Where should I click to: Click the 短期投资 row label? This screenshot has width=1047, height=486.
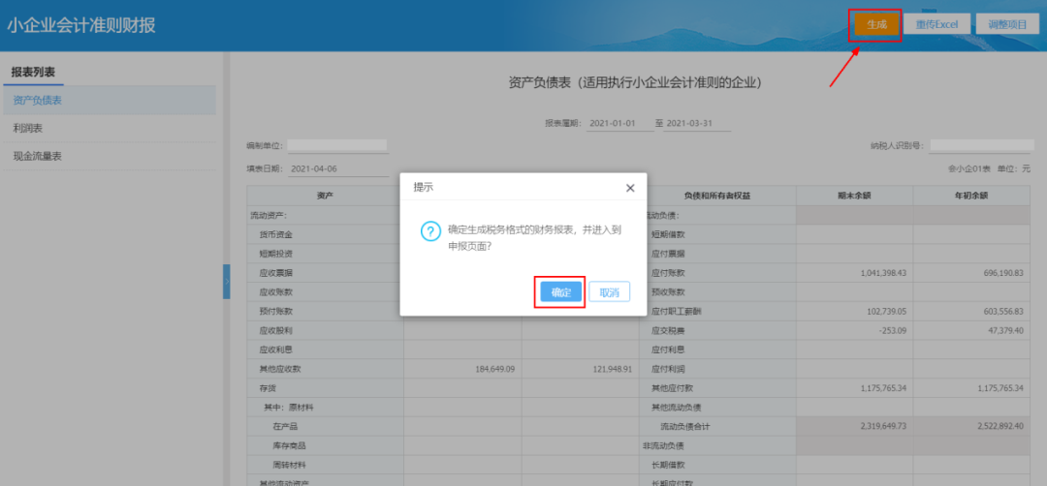275,254
